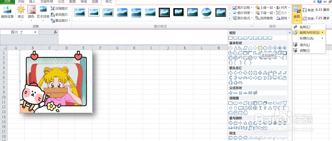Choose the left arrow block shape
Viewport: 332px width, 141px height.
tap(235, 73)
